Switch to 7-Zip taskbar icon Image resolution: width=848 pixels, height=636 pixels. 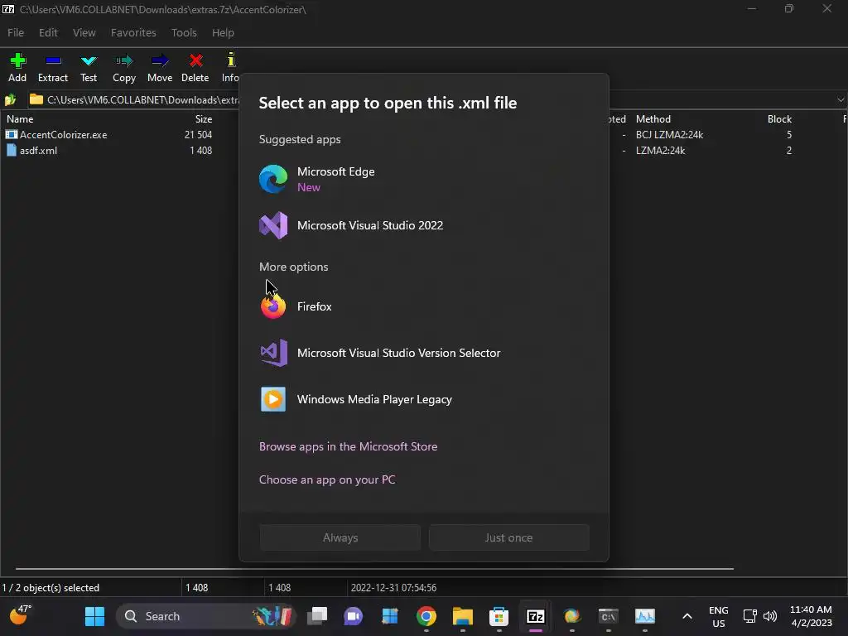coord(536,616)
